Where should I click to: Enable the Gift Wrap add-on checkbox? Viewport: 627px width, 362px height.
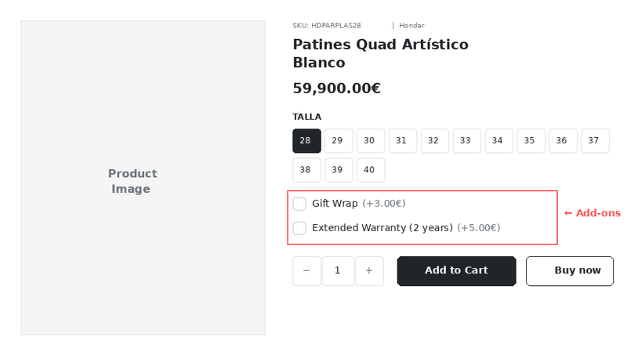pos(299,204)
